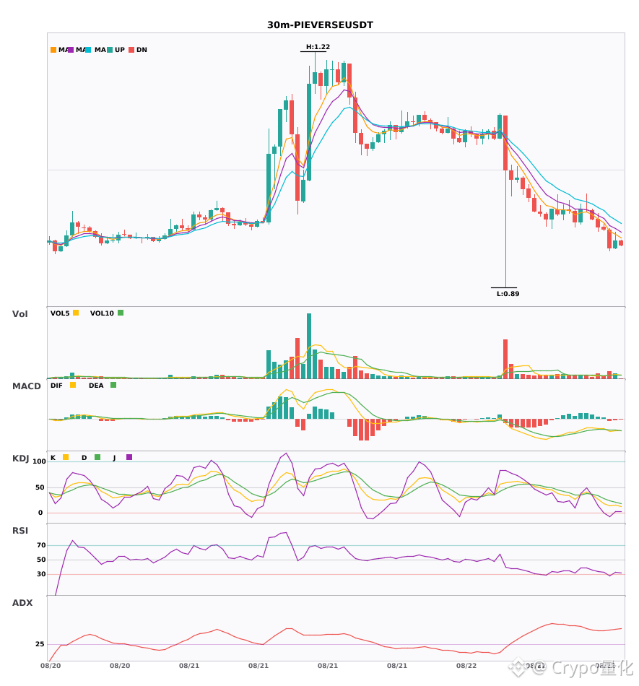Image resolution: width=639 pixels, height=686 pixels.
Task: Click the 25 value on ADX axis
Action: [40, 644]
